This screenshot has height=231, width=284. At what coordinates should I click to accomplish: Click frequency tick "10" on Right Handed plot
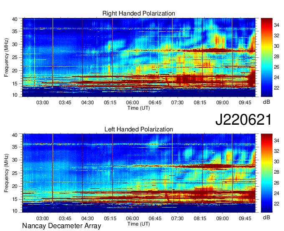tap(15, 95)
